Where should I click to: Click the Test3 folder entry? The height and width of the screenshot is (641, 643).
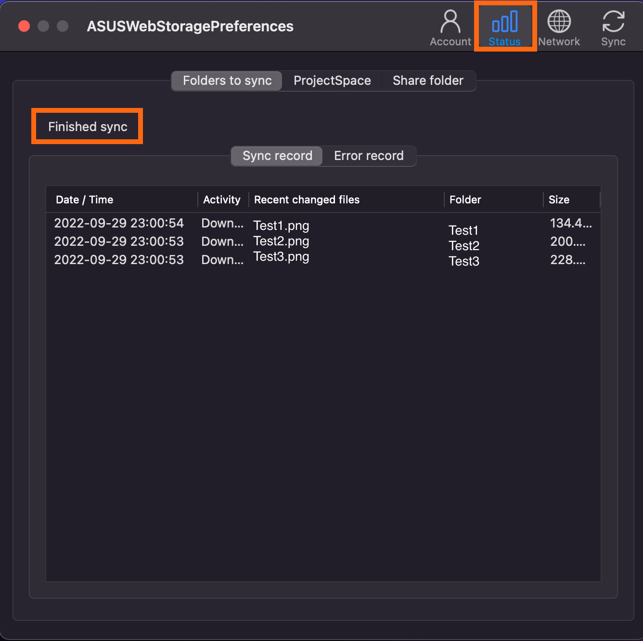tap(464, 261)
